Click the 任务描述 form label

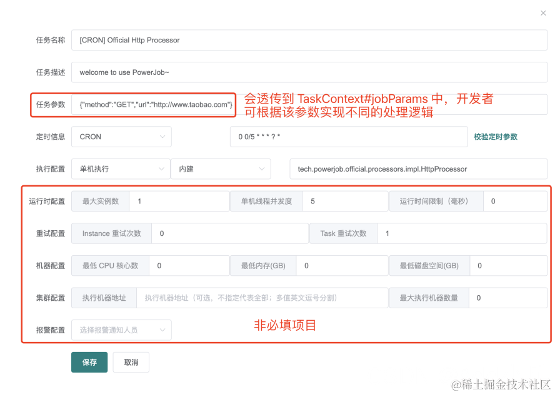point(51,72)
